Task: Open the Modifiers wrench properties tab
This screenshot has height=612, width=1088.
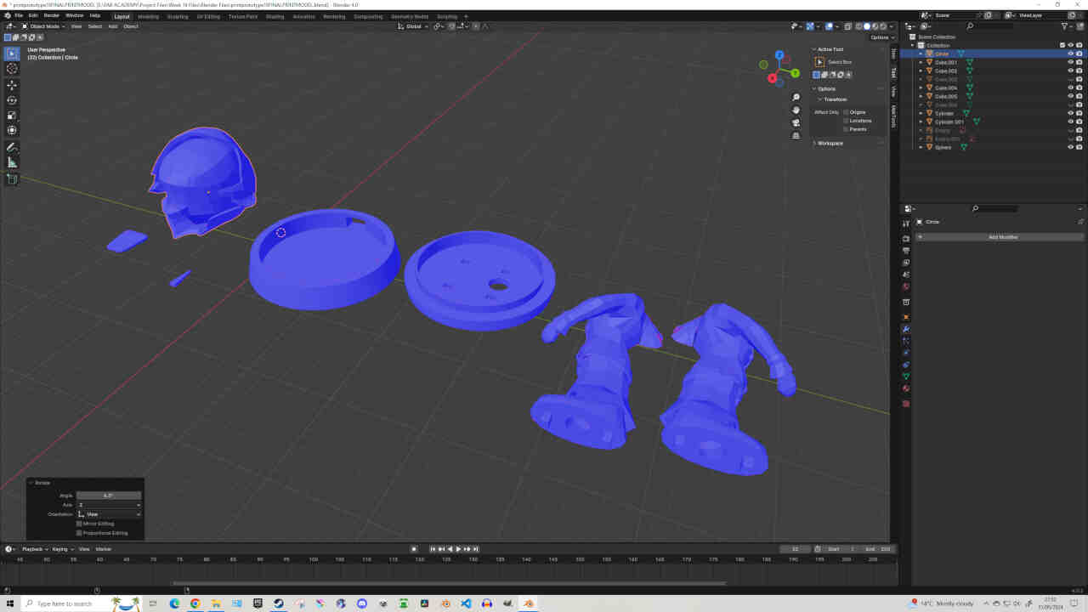Action: tap(906, 329)
